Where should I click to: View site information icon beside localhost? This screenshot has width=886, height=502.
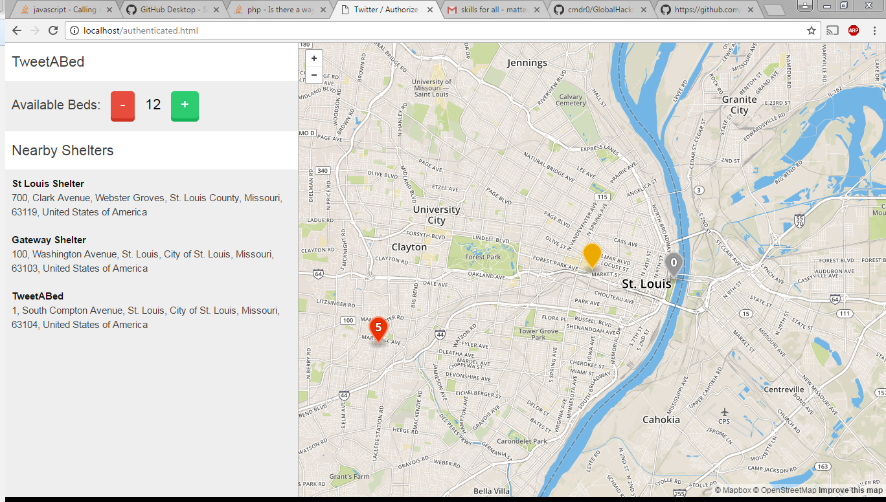[74, 30]
